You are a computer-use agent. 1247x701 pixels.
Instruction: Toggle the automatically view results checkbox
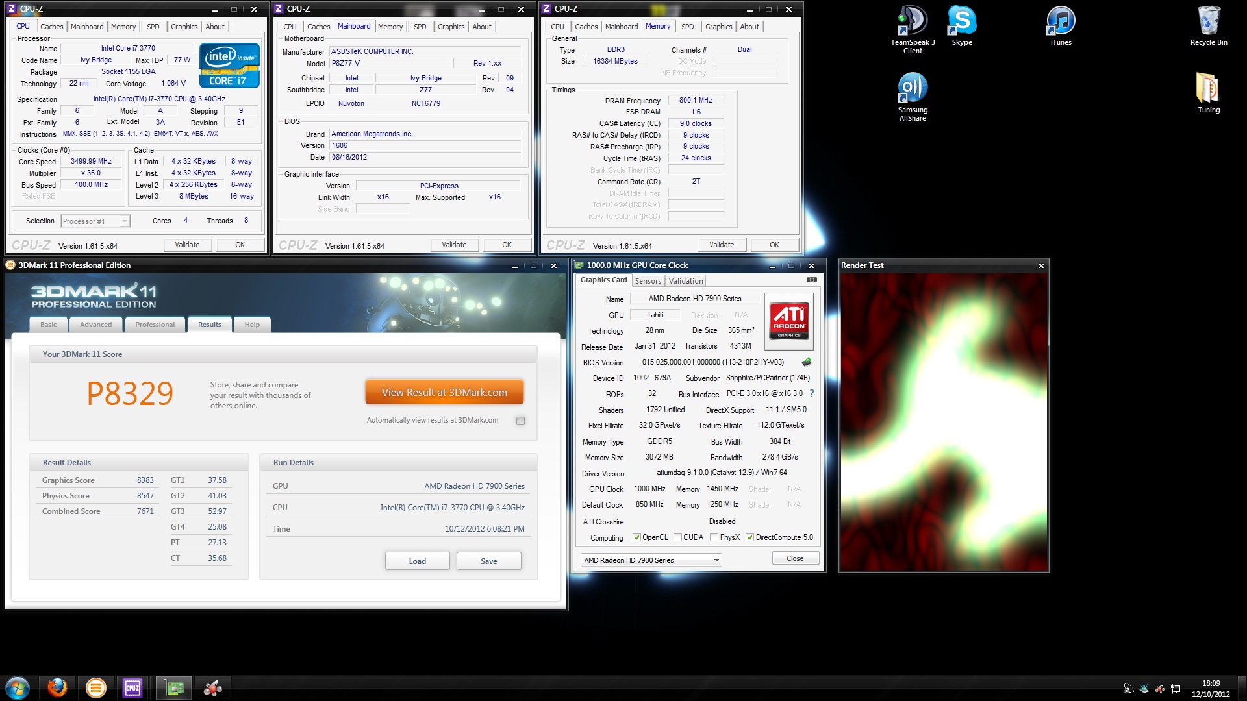tap(520, 421)
